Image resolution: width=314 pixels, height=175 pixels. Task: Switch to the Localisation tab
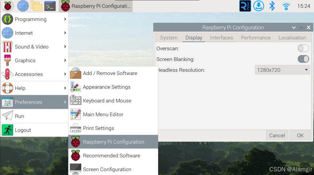(x=292, y=38)
